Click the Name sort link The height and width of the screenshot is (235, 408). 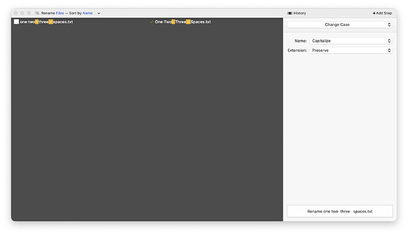point(88,13)
